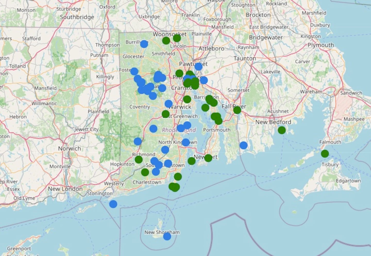Select the green marker above Charlestown label

coord(145,172)
